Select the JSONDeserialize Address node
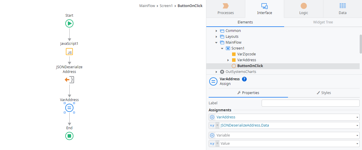This screenshot has width=362, height=150. click(x=69, y=80)
